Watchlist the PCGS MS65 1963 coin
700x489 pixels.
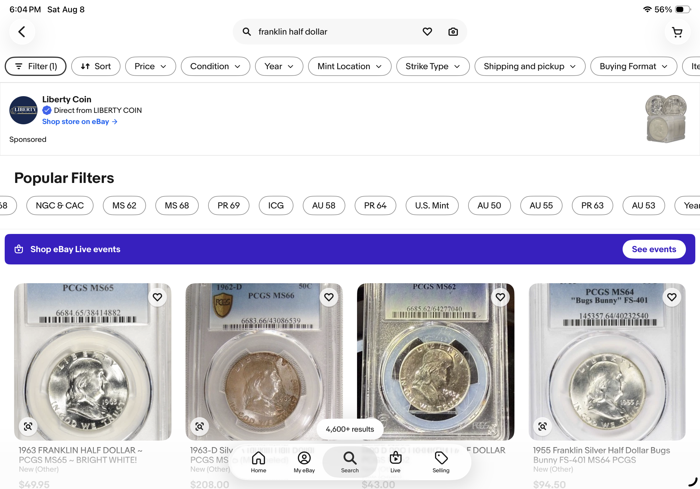click(x=157, y=297)
